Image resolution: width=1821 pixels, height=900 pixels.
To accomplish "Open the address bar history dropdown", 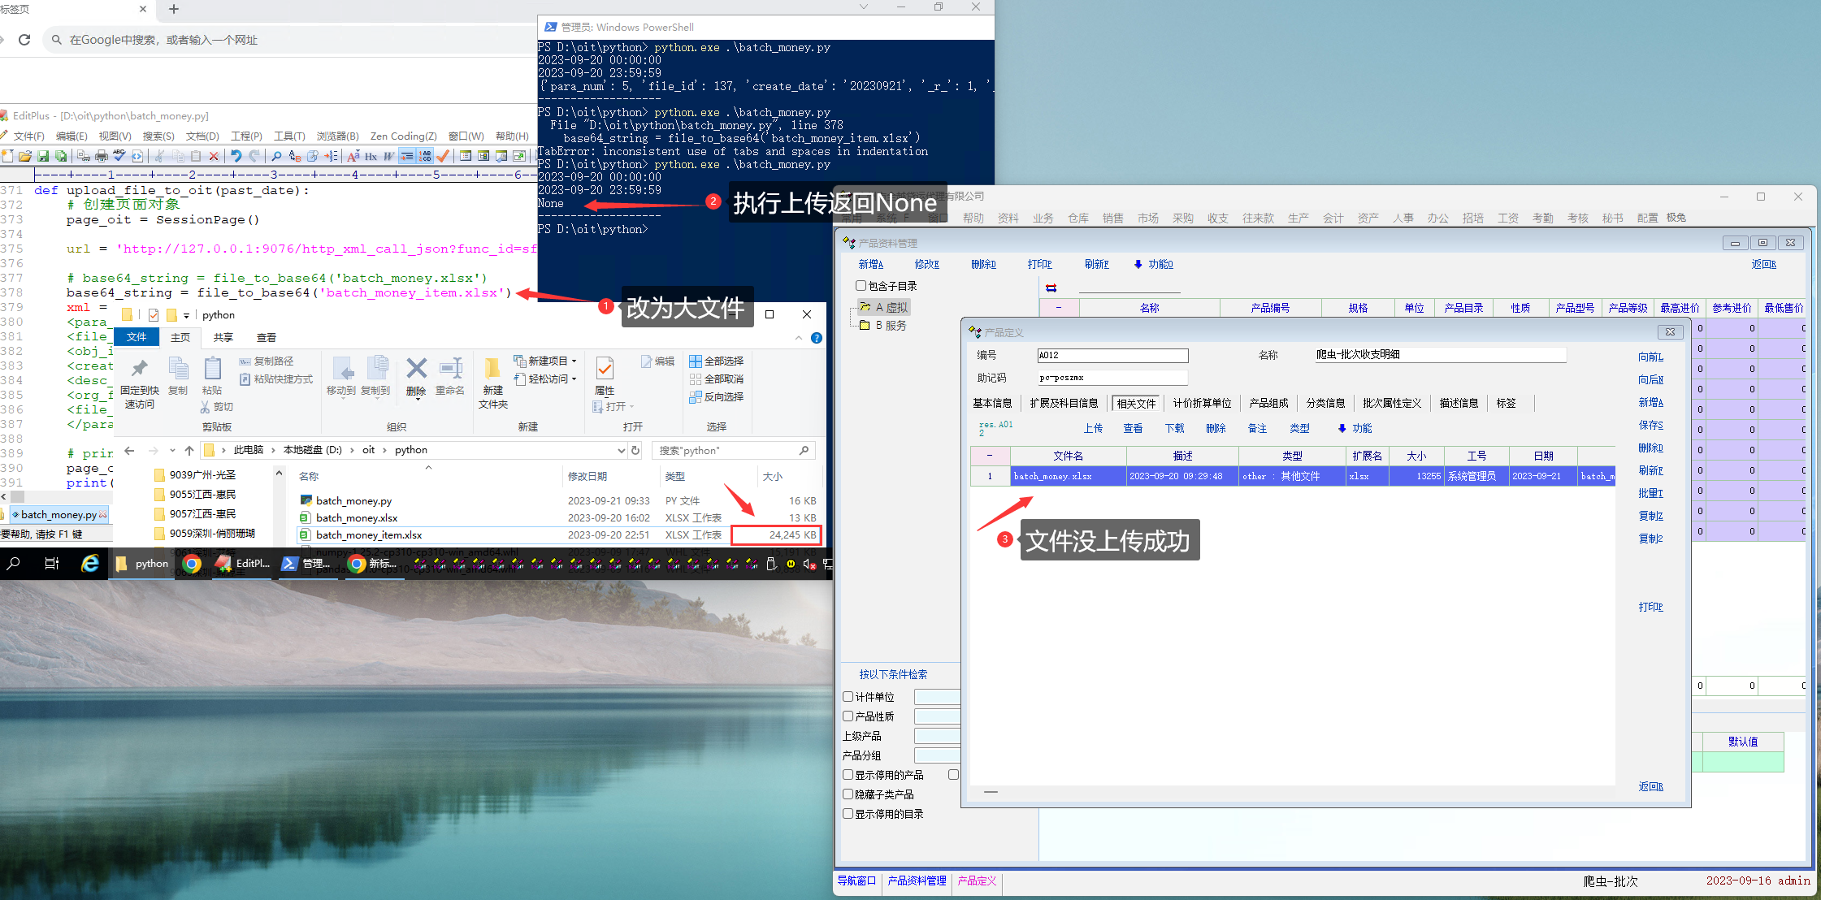I will coord(621,450).
